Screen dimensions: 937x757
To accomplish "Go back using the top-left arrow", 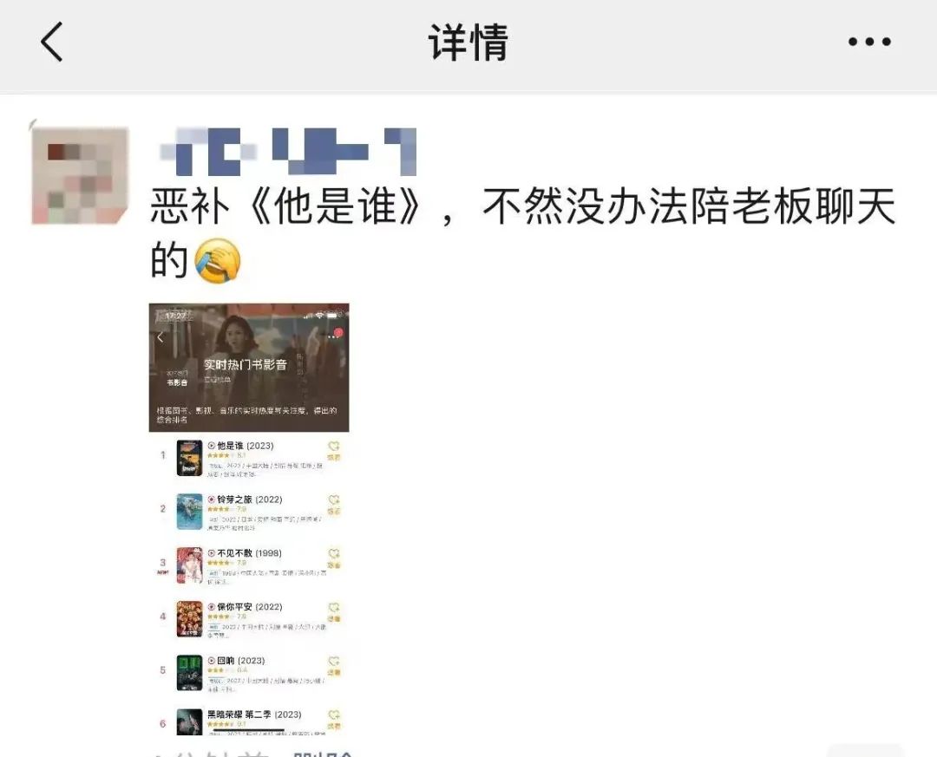I will 52,42.
